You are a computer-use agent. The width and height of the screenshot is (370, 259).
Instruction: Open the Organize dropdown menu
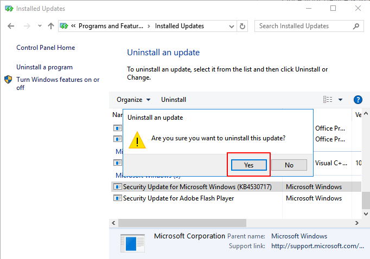[133, 100]
